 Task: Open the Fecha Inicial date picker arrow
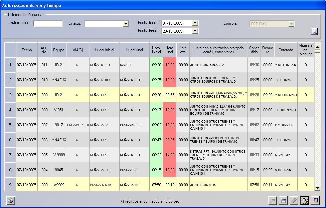(195, 23)
